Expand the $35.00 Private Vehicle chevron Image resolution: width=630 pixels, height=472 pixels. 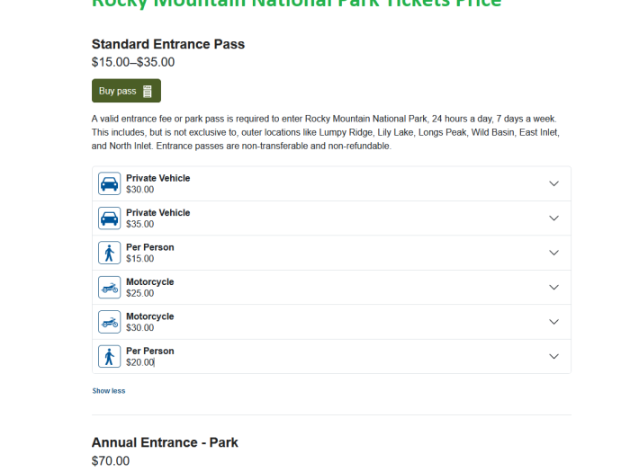coord(553,218)
